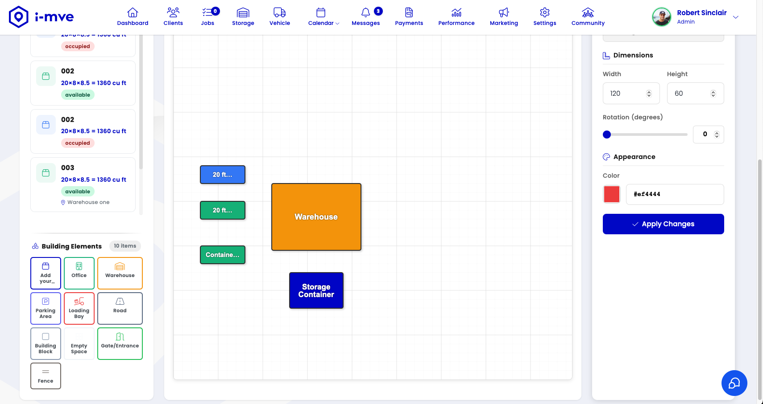Open the Clients menu label

(x=173, y=23)
